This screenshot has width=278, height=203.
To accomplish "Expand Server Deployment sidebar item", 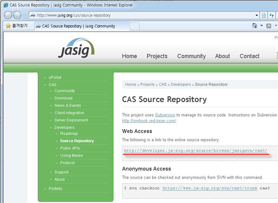I will click(71, 120).
